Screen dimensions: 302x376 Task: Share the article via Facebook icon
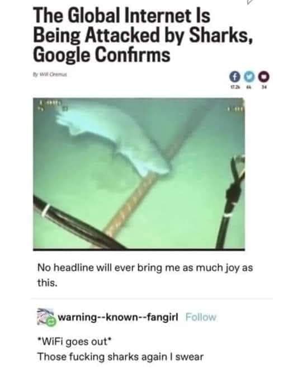(235, 77)
